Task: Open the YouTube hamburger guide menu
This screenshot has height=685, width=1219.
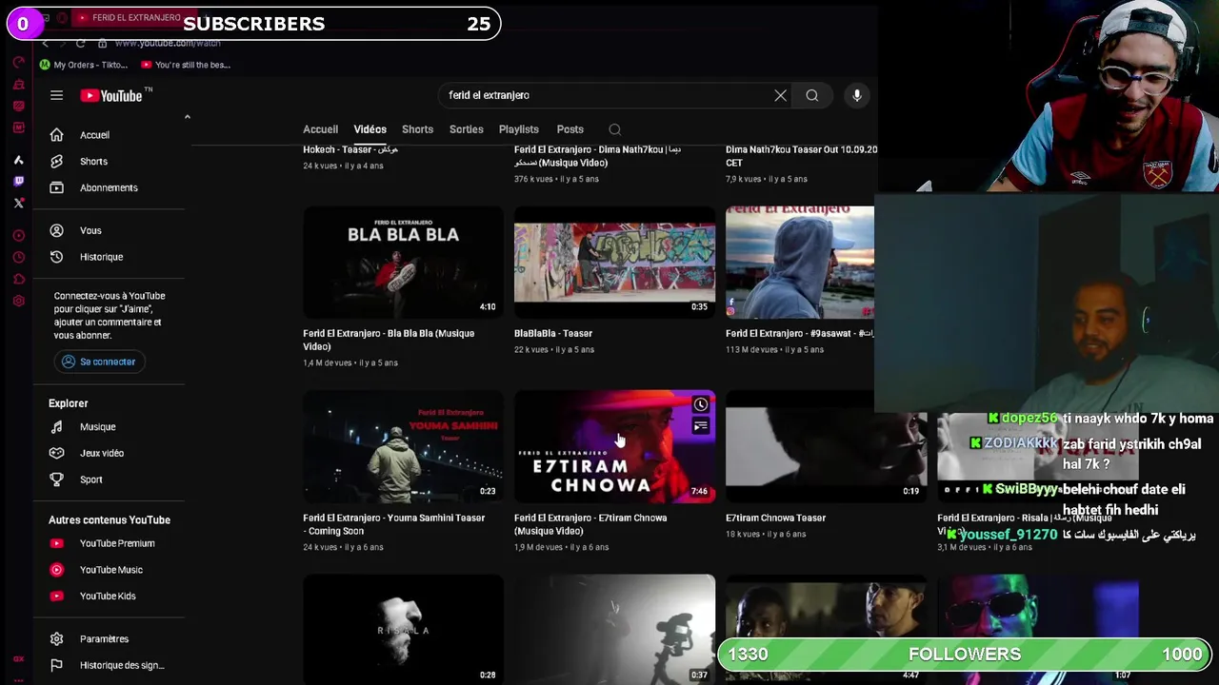Action: [56, 95]
